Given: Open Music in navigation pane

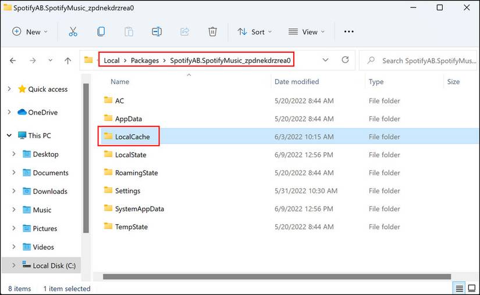Looking at the screenshot, I should tap(42, 210).
